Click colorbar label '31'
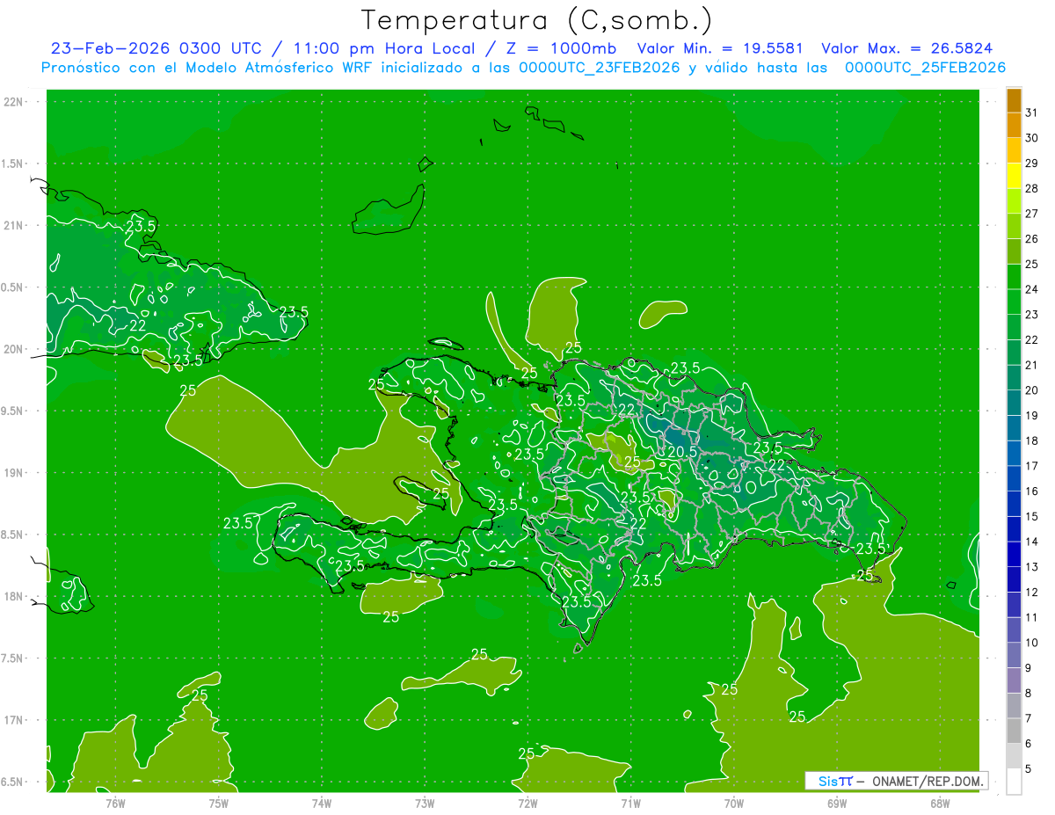Screen dimensions: 1055x815 pos(1031,113)
